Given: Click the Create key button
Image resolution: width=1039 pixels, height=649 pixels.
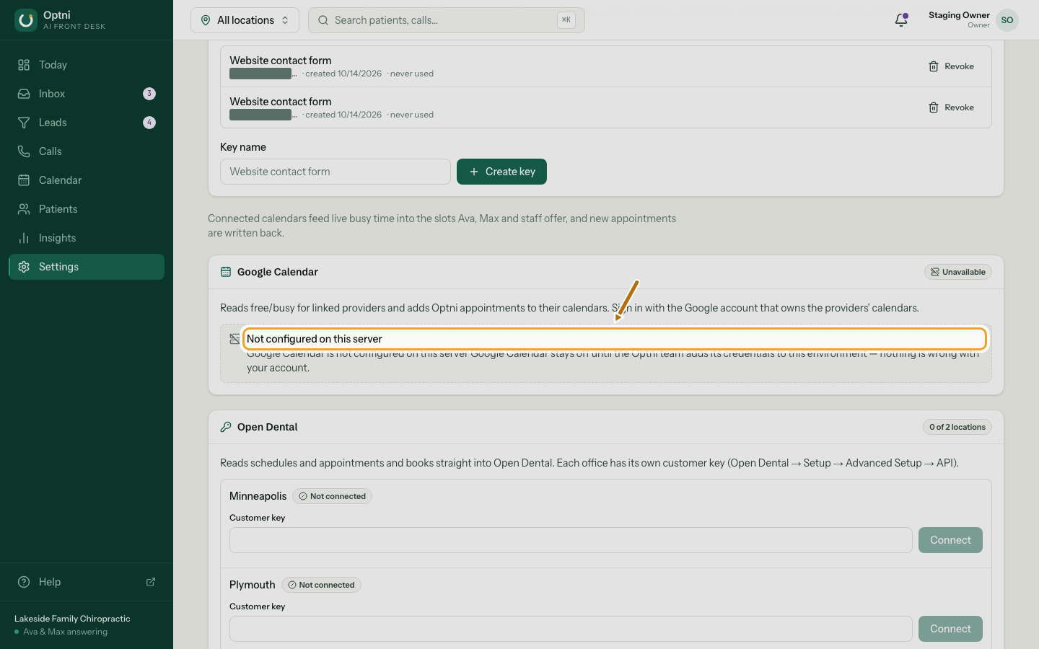Looking at the screenshot, I should point(501,172).
